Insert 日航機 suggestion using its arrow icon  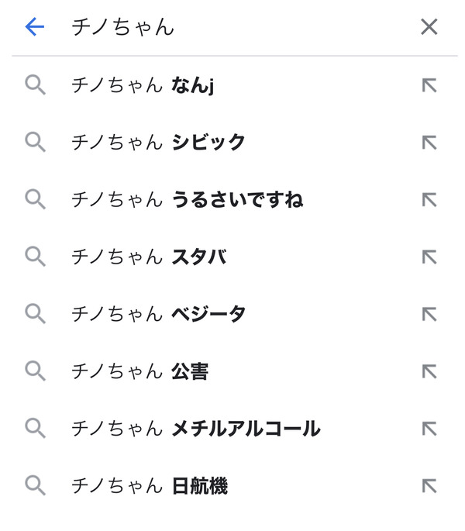point(429,486)
